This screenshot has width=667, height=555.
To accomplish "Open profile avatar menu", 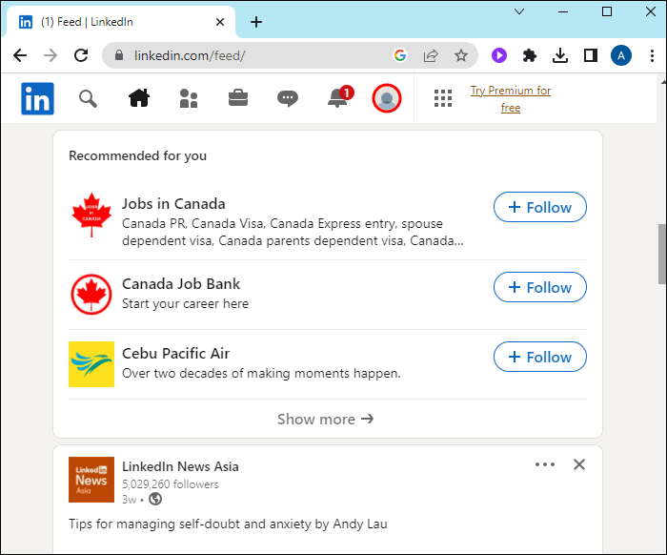I will coord(386,98).
